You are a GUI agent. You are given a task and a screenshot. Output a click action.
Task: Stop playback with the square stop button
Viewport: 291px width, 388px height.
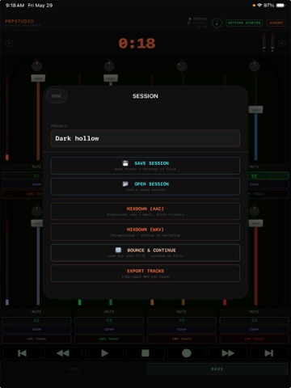pyautogui.click(x=145, y=353)
